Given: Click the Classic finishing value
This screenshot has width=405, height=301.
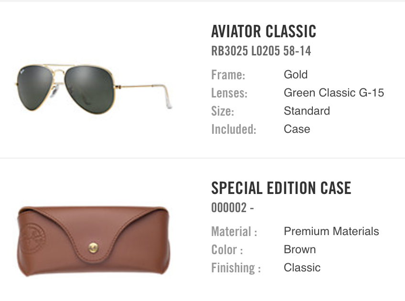Looking at the screenshot, I should (x=302, y=268).
